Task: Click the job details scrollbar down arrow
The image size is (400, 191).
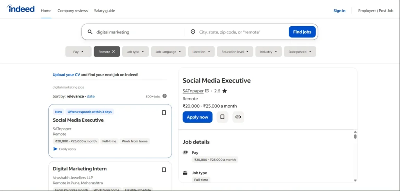Action: tap(355, 180)
